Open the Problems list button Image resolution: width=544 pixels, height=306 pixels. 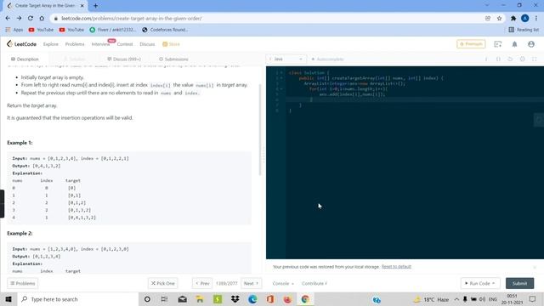click(23, 283)
